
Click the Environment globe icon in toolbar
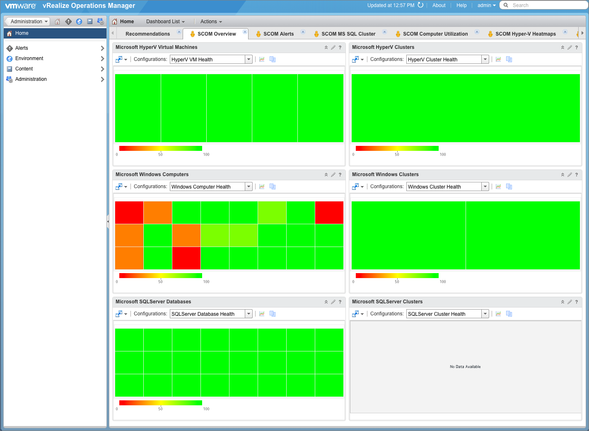pos(79,22)
